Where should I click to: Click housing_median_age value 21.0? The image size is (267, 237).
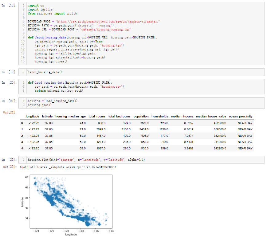(x=83, y=129)
